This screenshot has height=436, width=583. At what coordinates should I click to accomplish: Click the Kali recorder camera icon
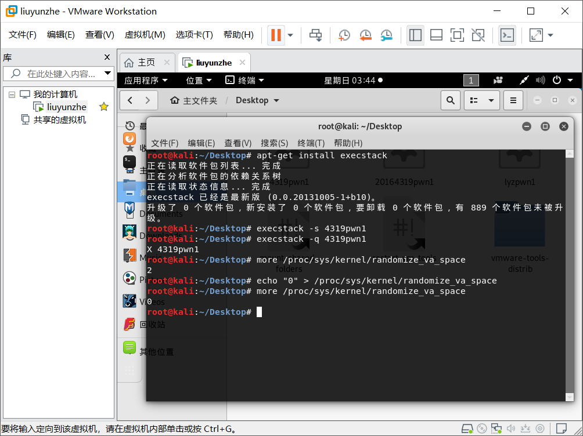pos(498,80)
